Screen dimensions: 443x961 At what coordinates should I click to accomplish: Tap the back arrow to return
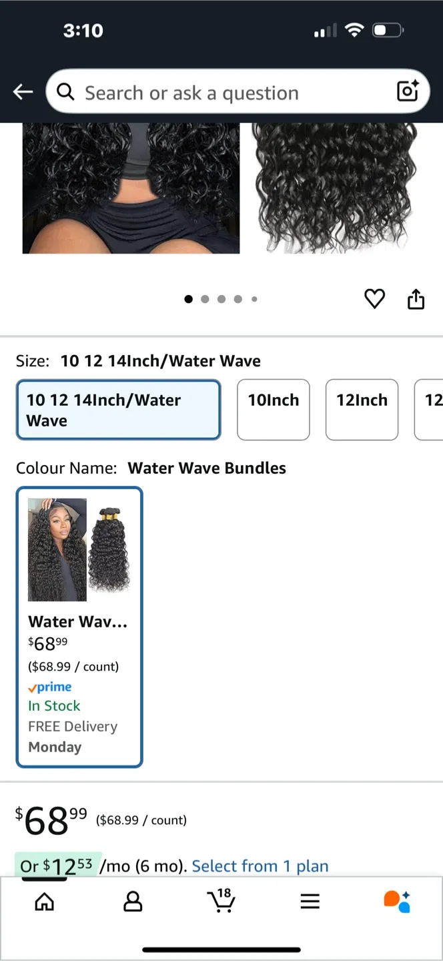[23, 91]
